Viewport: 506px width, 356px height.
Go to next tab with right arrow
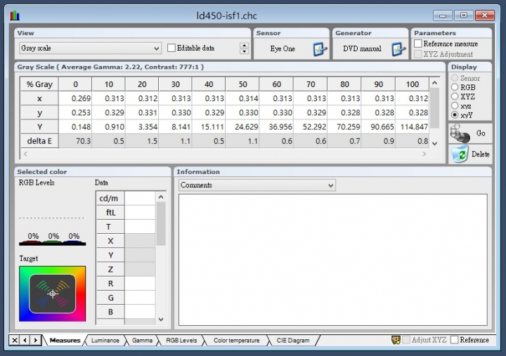coord(36,340)
